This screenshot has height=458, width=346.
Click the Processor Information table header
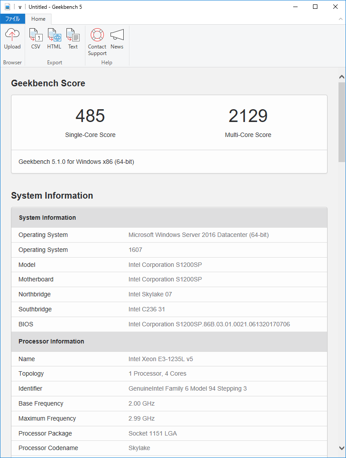pyautogui.click(x=169, y=341)
